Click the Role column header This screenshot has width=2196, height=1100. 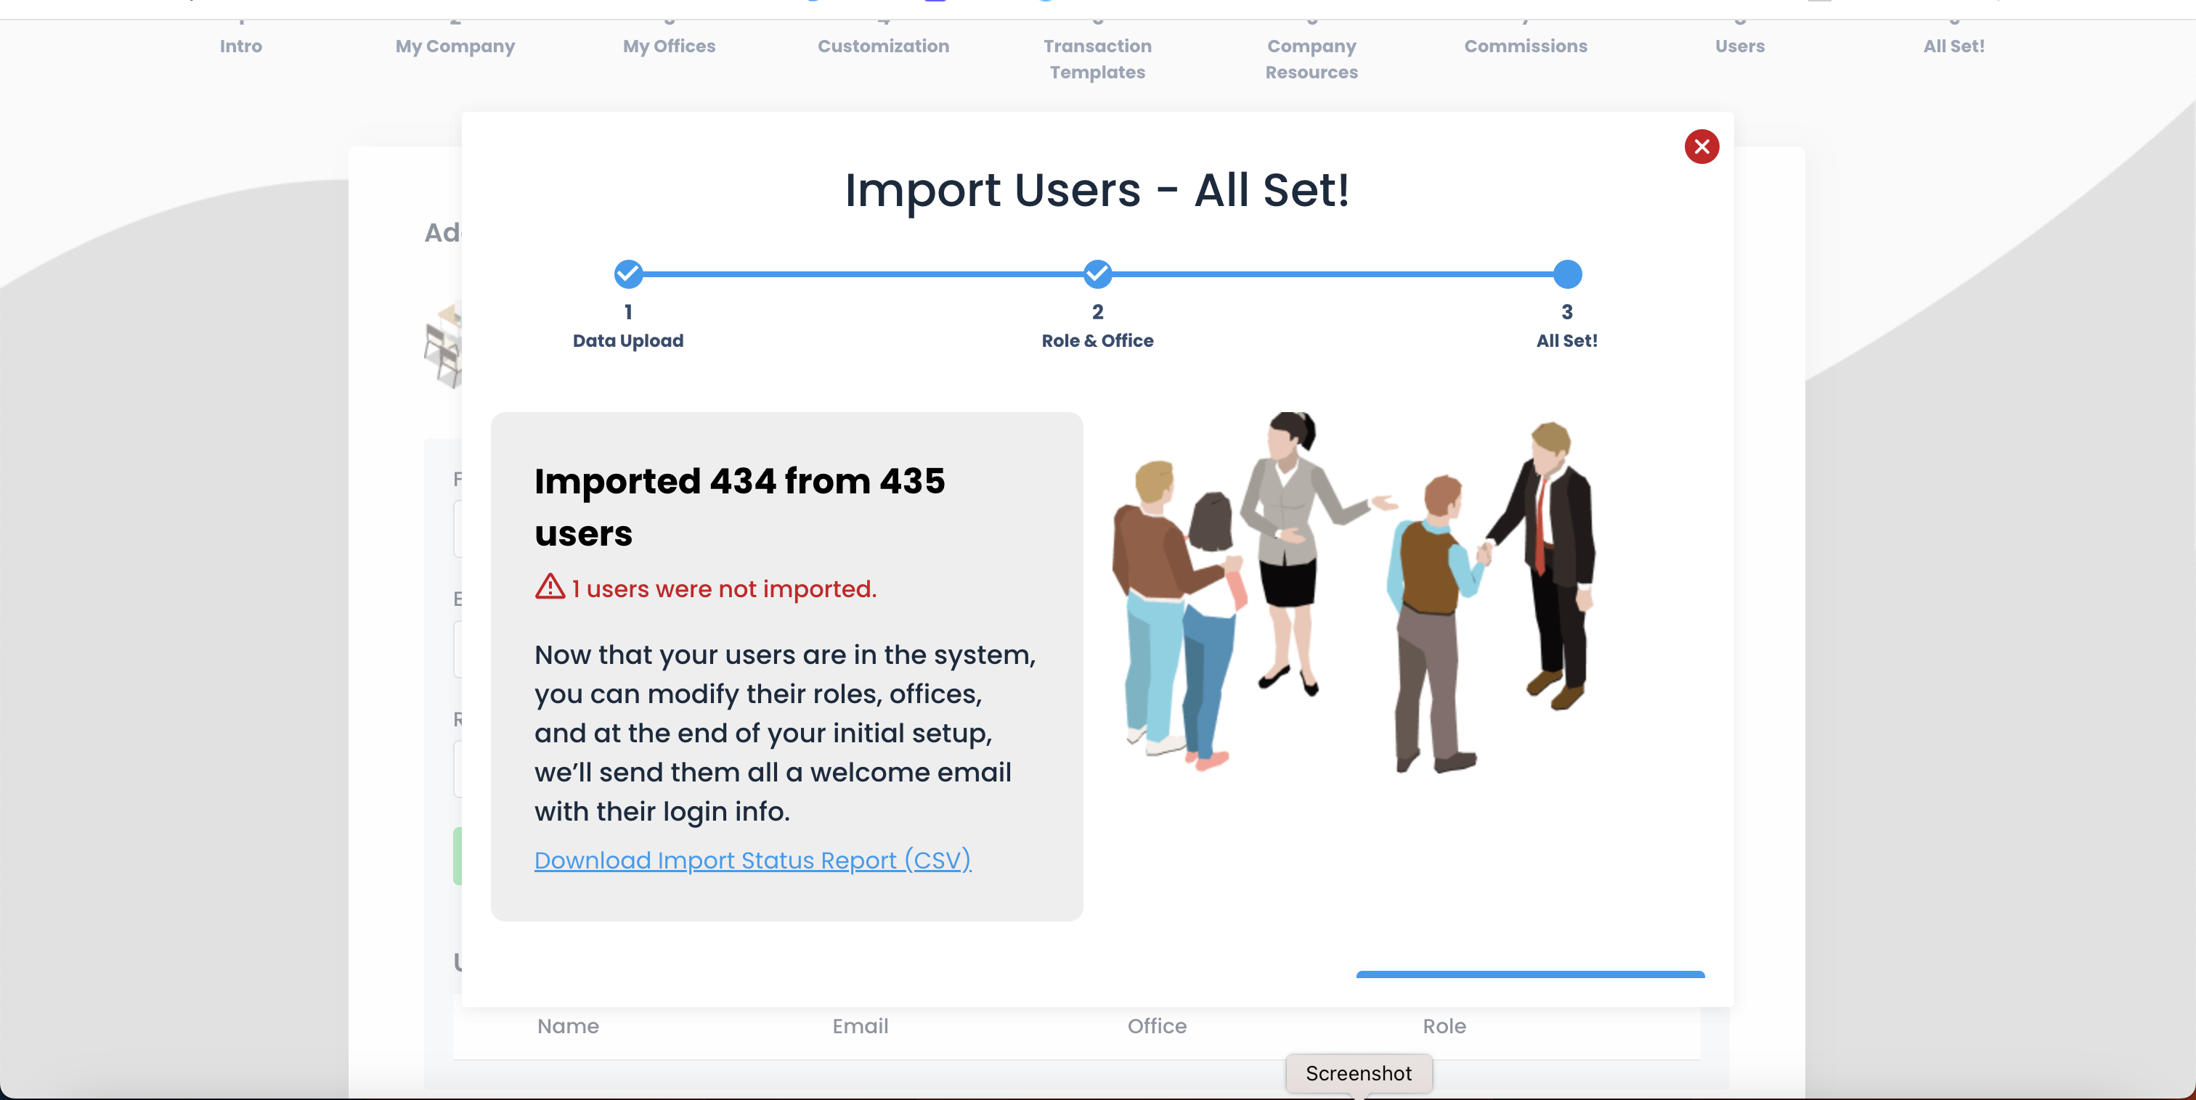[x=1444, y=1026]
